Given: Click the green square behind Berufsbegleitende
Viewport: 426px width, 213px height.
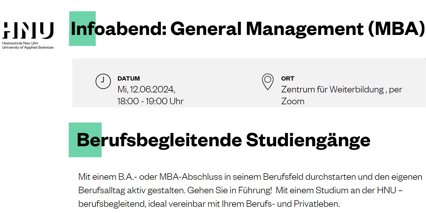Looking at the screenshot, I should click(x=85, y=140).
